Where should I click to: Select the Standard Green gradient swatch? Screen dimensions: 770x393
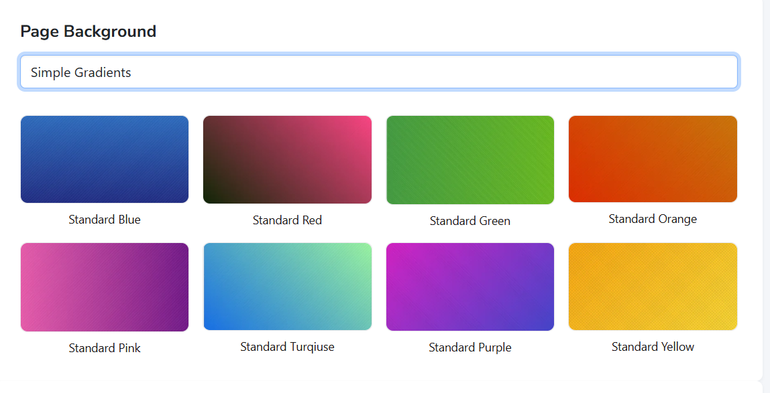(x=470, y=159)
